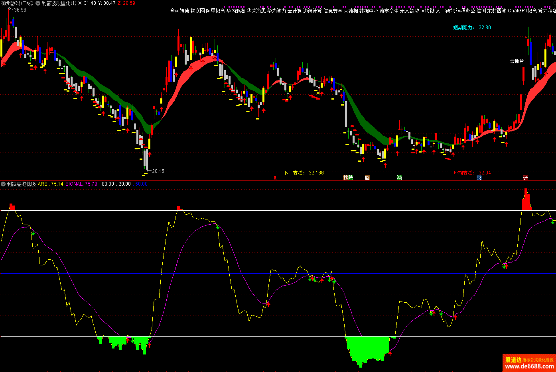This screenshot has width=556, height=372.
Task: Select the 云计算 concept tag
Action: pyautogui.click(x=294, y=11)
